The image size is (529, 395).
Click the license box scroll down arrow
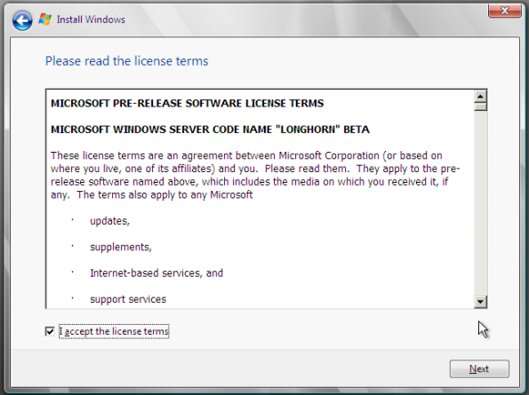(x=480, y=302)
